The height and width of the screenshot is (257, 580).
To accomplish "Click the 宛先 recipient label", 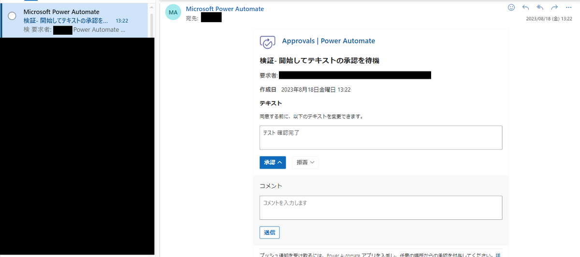I will pyautogui.click(x=192, y=18).
